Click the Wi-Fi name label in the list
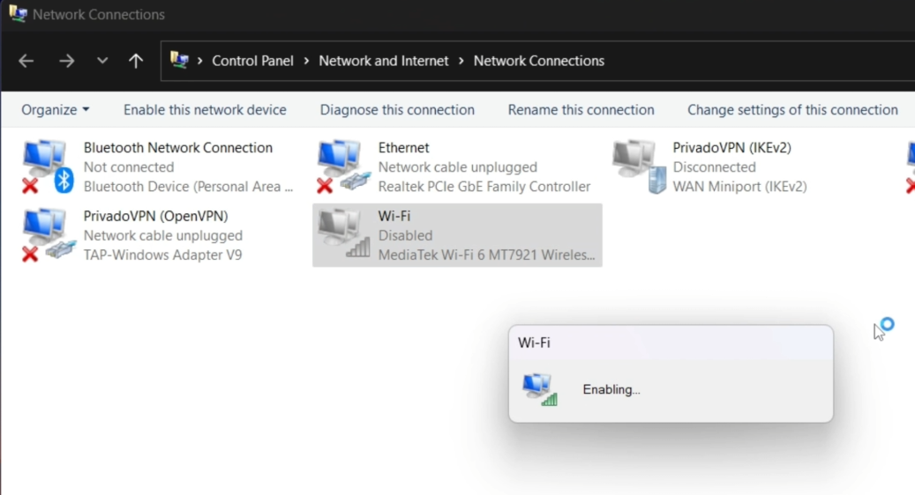 [x=394, y=216]
